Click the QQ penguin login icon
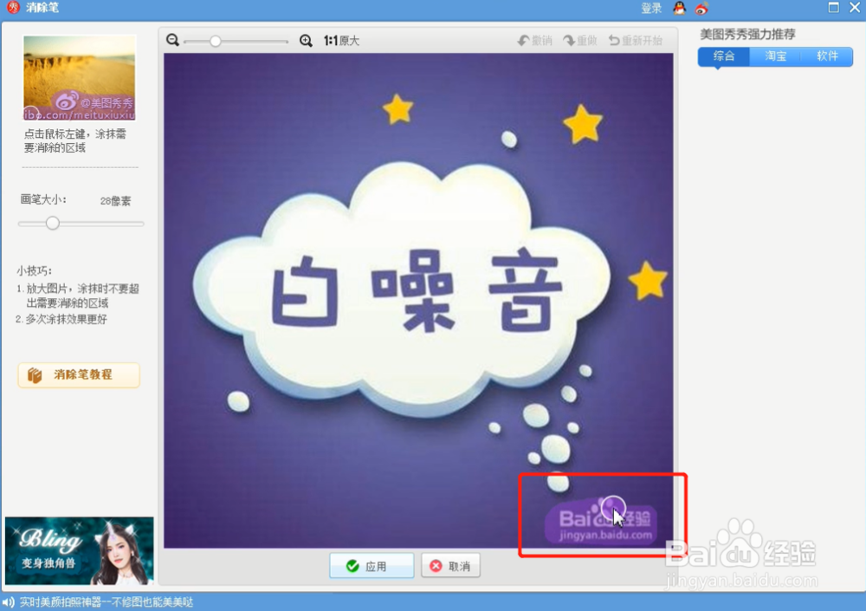 679,8
